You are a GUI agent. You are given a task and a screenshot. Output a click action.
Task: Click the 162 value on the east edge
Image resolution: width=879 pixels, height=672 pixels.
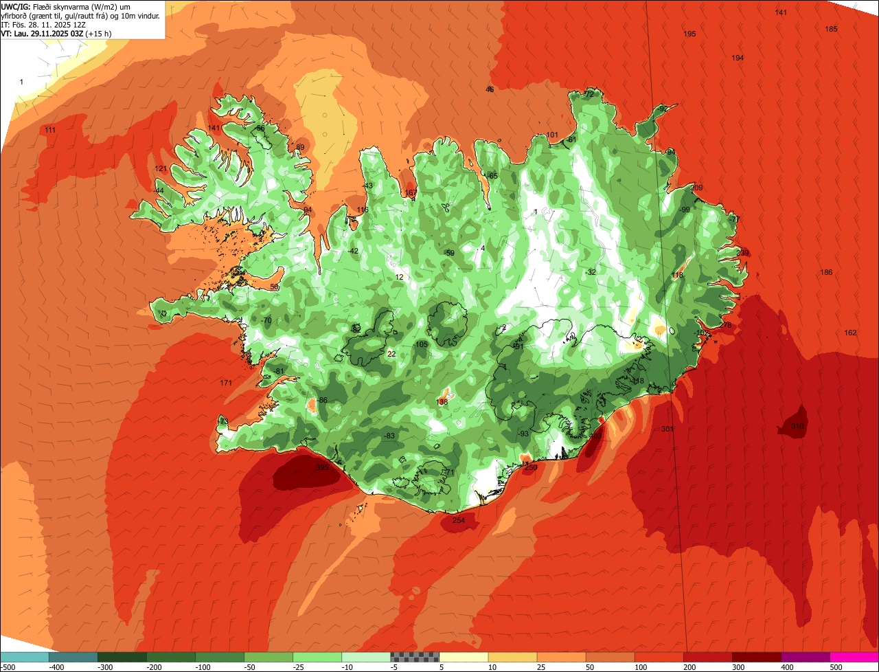(x=850, y=333)
